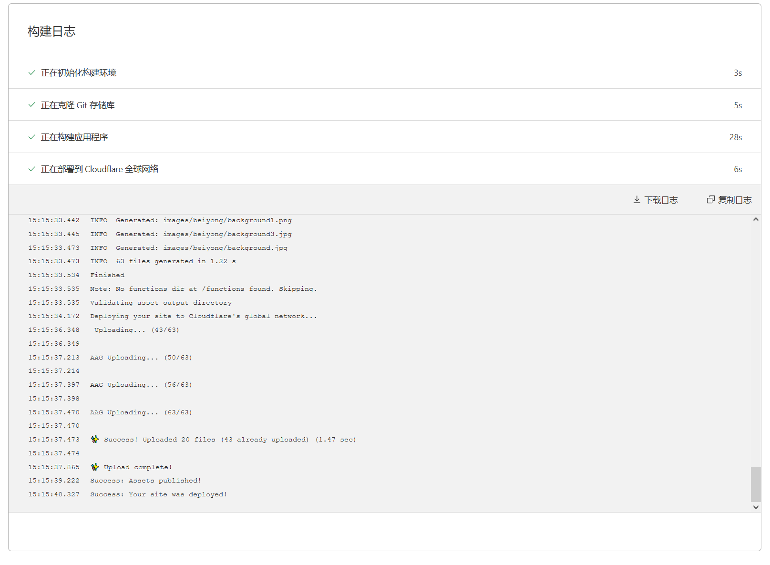Viewport: 770px width, 565px height.
Task: Click the log scrollbar up arrow
Action: 756,220
